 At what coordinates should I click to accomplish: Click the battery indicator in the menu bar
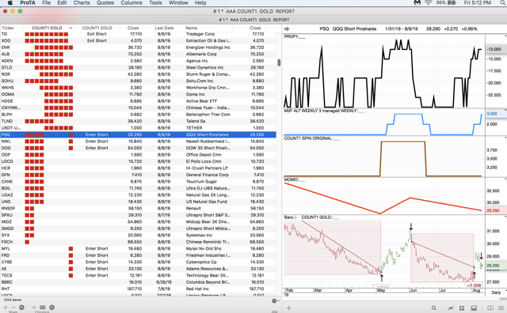click(446, 2)
